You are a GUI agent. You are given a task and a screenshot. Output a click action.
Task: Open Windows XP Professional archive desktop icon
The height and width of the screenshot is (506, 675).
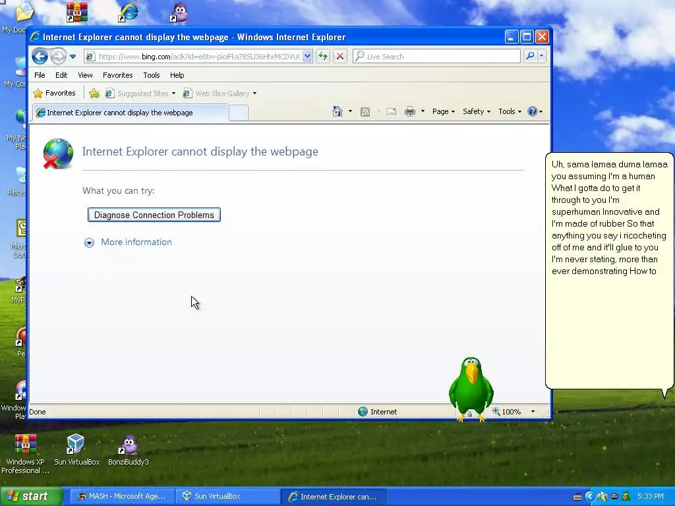click(25, 454)
